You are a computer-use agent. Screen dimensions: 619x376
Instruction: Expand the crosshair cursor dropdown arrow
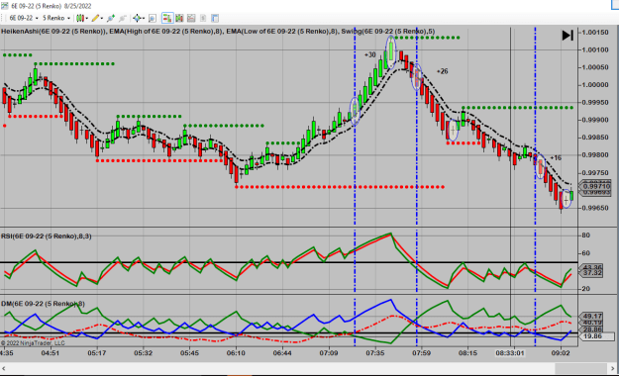[x=144, y=18]
